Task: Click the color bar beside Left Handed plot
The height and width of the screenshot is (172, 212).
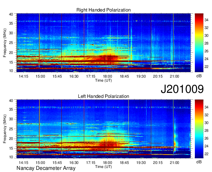Action: coord(199,129)
